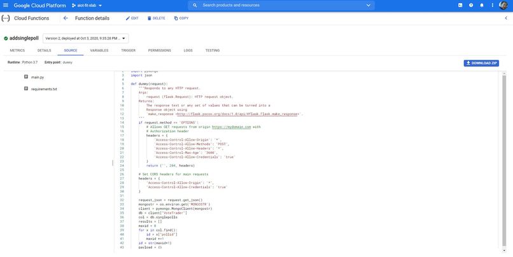Viewport: 513px width, 257px height.
Task: Click the 'def dummy(request):' code line
Action: coord(149,84)
